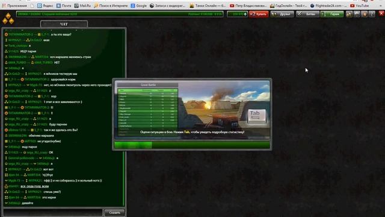Click chat message 'это херня'
The height and width of the screenshot is (217, 385).
[49, 197]
